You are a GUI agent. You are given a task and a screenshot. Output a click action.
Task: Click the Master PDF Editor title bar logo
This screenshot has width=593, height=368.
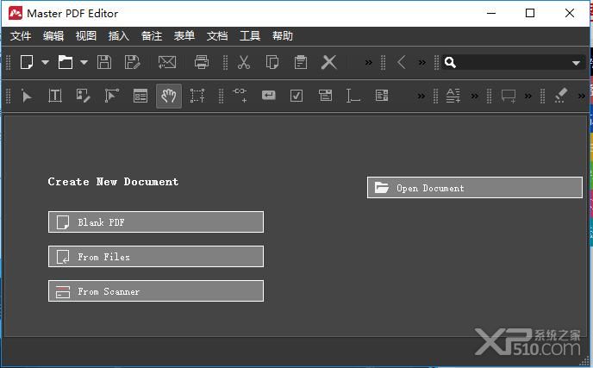[x=16, y=13]
